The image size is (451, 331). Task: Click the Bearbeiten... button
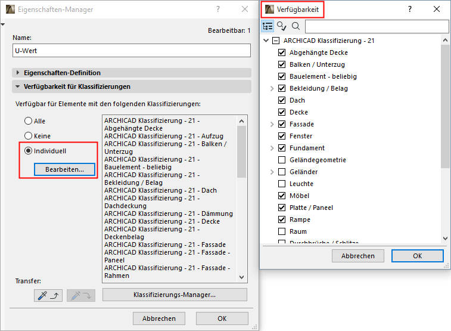click(64, 169)
